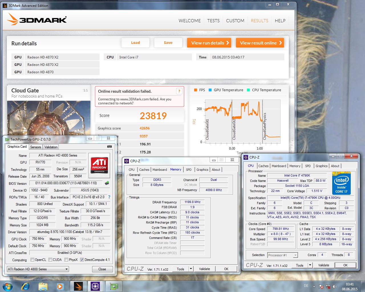The height and width of the screenshot is (292, 365).
Task: Click the Cloud Gate preview image
Action: (49, 117)
